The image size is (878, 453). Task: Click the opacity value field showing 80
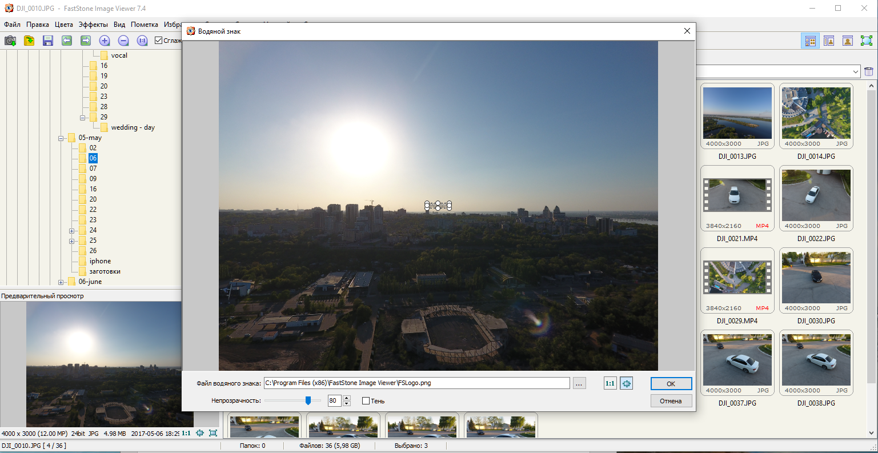click(335, 400)
